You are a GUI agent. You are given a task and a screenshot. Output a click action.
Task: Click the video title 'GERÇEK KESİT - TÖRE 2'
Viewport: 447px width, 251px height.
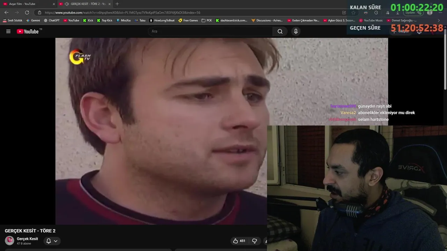[x=30, y=231]
